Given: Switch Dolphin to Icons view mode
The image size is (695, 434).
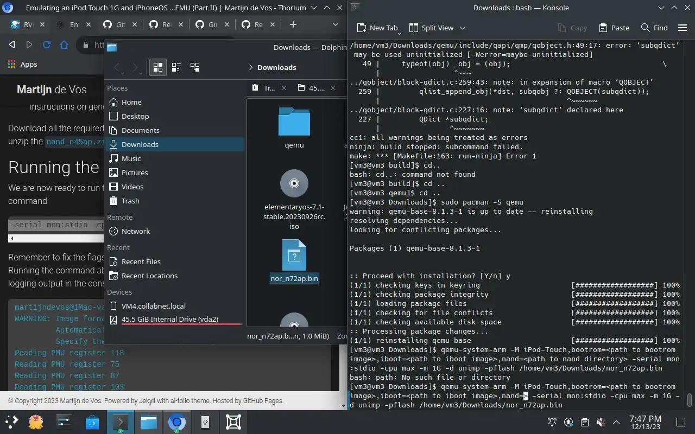Looking at the screenshot, I should coord(158,67).
